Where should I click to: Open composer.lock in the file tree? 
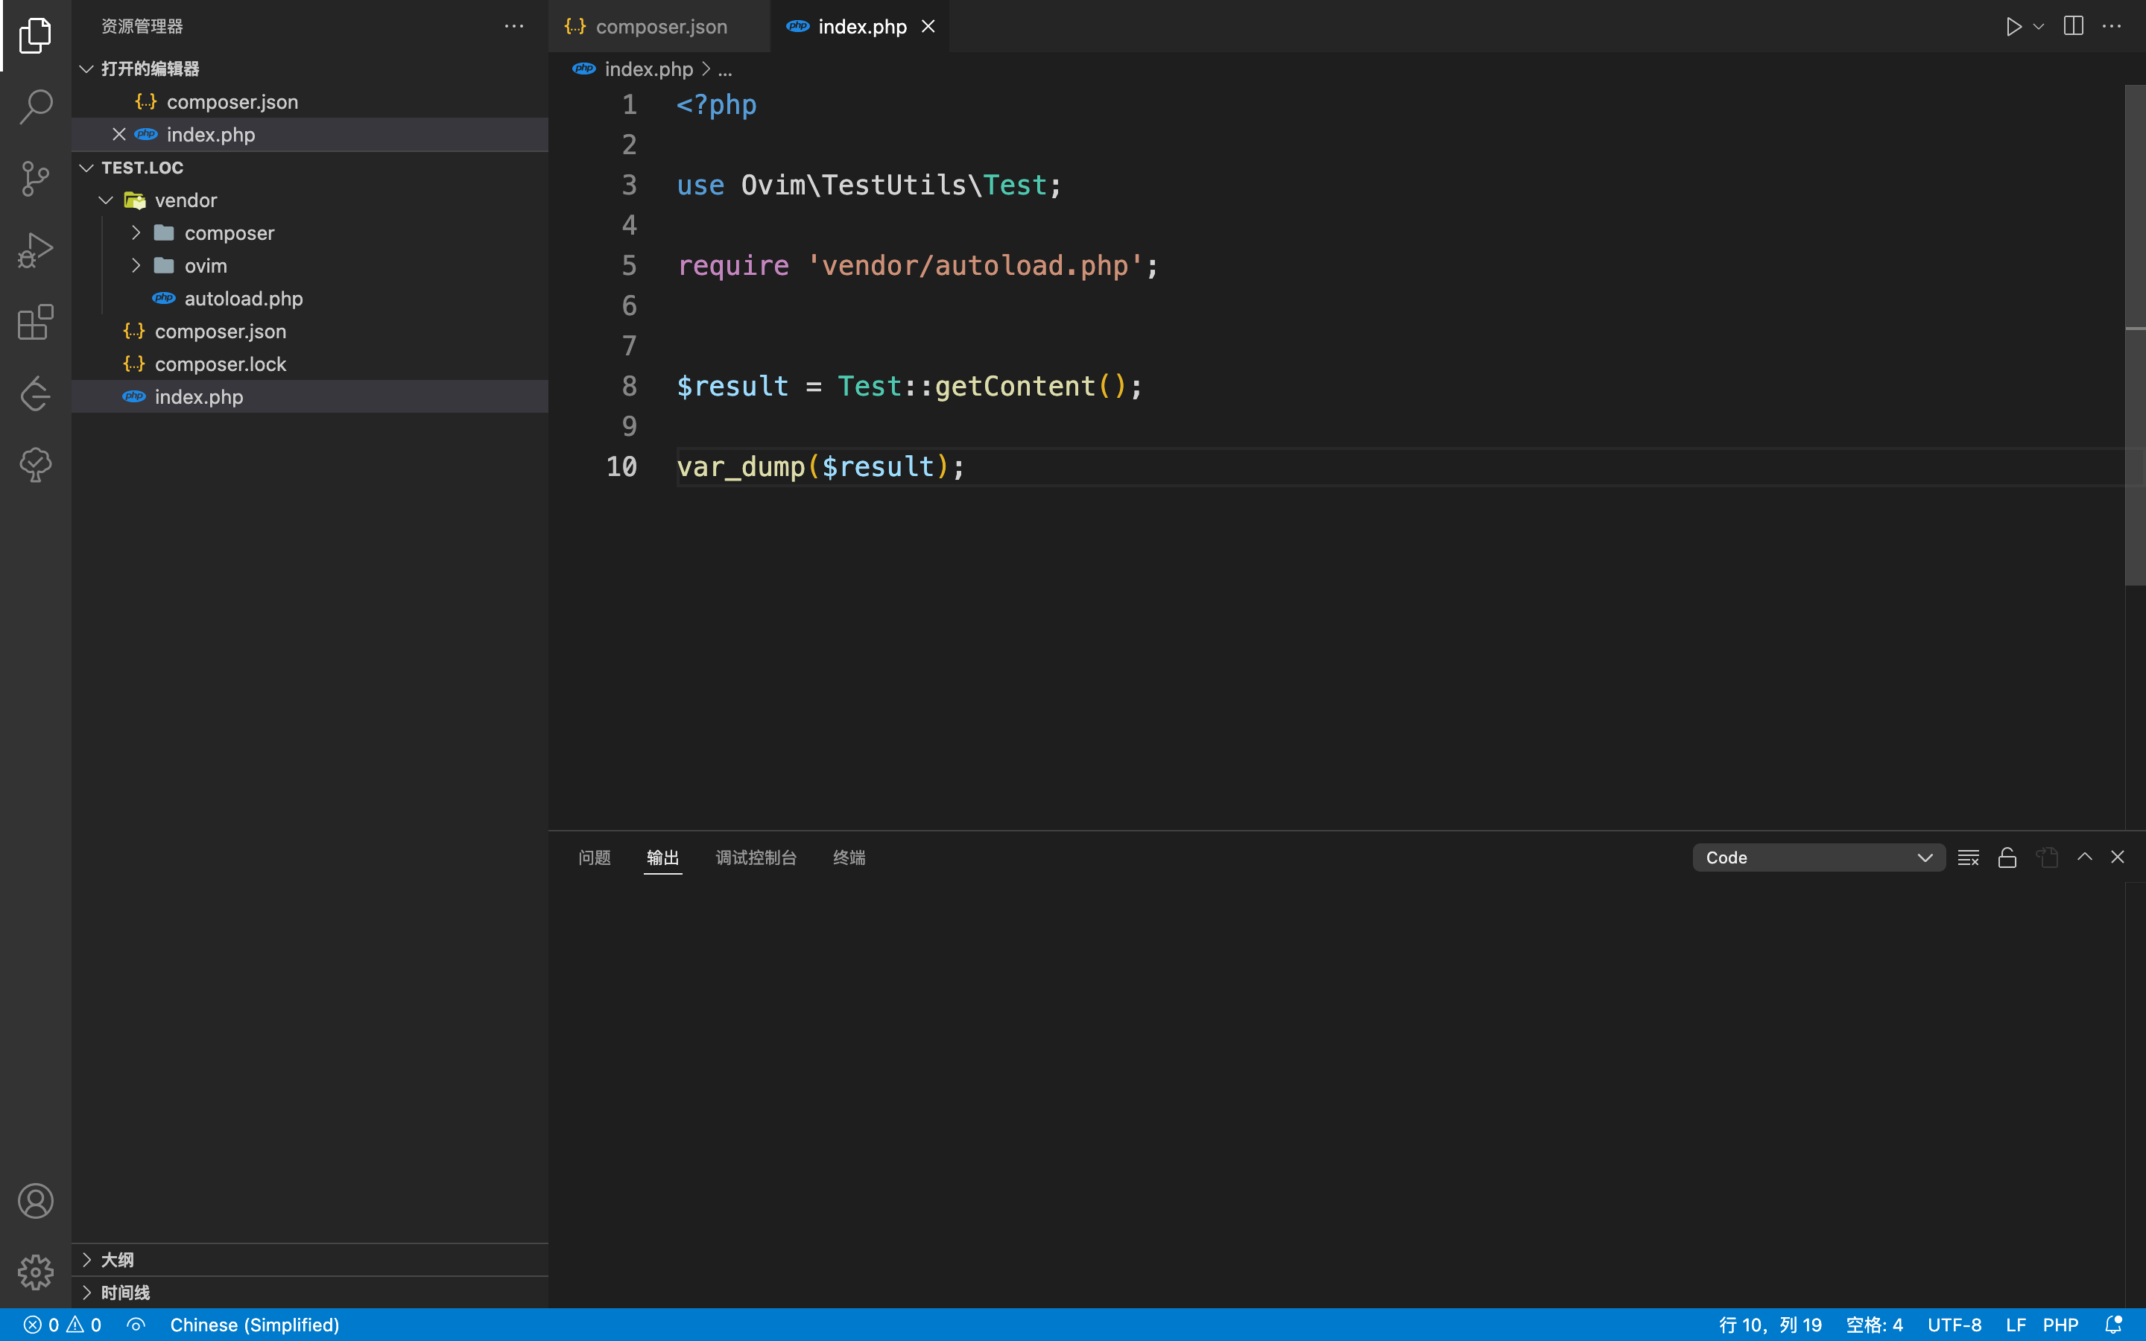(220, 364)
